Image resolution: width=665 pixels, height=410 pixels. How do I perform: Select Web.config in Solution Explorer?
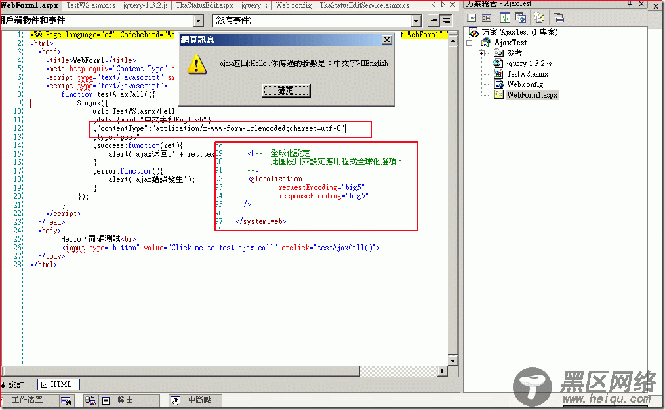pos(525,84)
